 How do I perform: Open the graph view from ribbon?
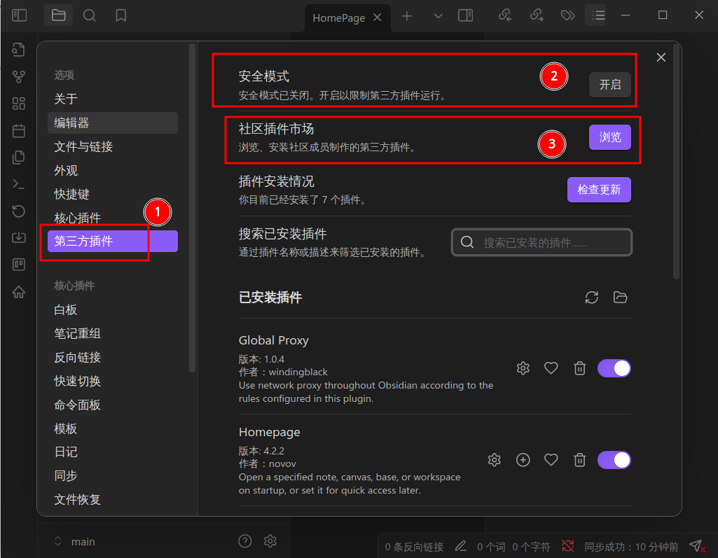coord(19,76)
